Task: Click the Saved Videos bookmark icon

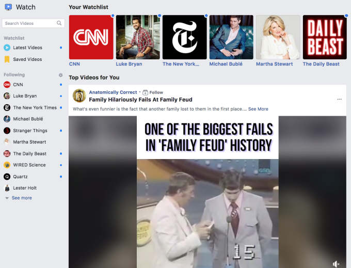Action: tap(7, 59)
